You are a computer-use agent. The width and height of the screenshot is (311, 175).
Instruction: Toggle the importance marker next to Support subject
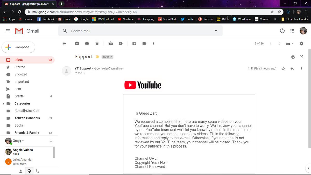point(97,57)
